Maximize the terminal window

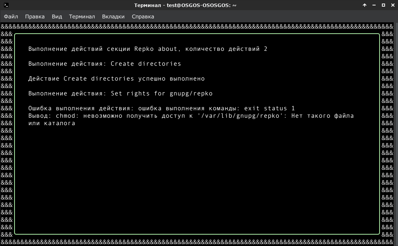tap(383, 5)
